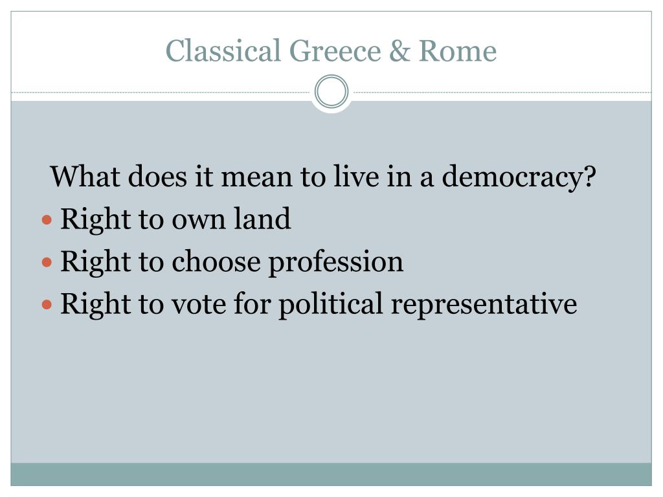Click the 'Right to own land' text
The height and width of the screenshot is (497, 663).
click(x=175, y=220)
